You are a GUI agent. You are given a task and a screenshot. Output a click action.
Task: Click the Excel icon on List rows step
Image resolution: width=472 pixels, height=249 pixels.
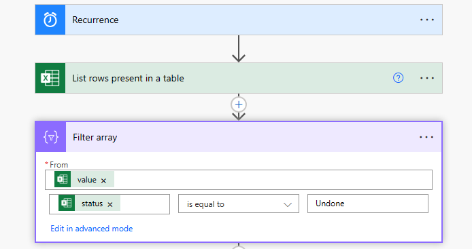[x=50, y=78]
